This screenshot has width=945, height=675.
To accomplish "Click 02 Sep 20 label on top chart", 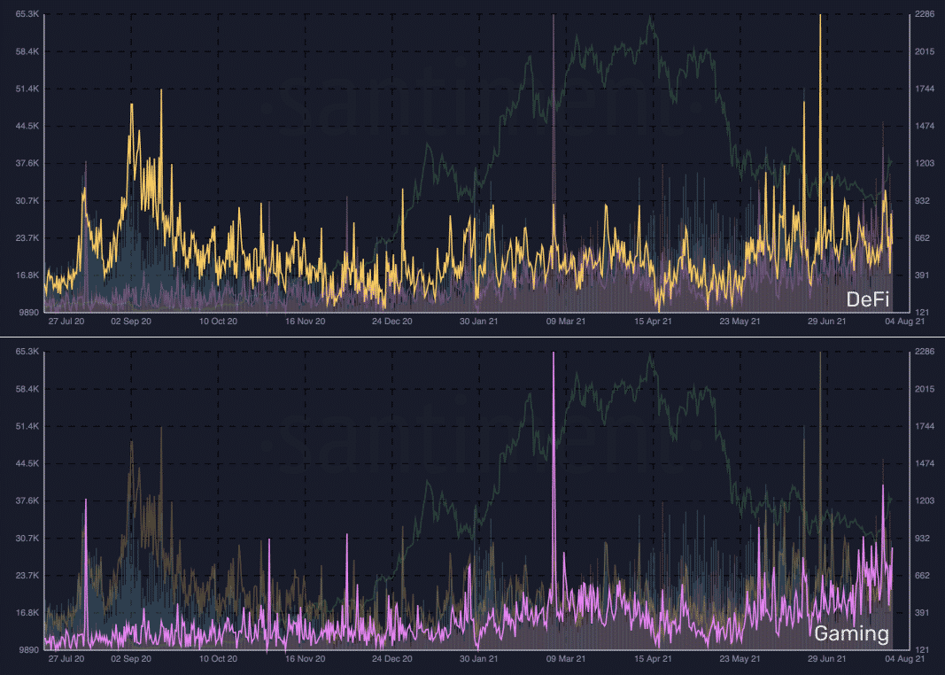I will pyautogui.click(x=131, y=322).
